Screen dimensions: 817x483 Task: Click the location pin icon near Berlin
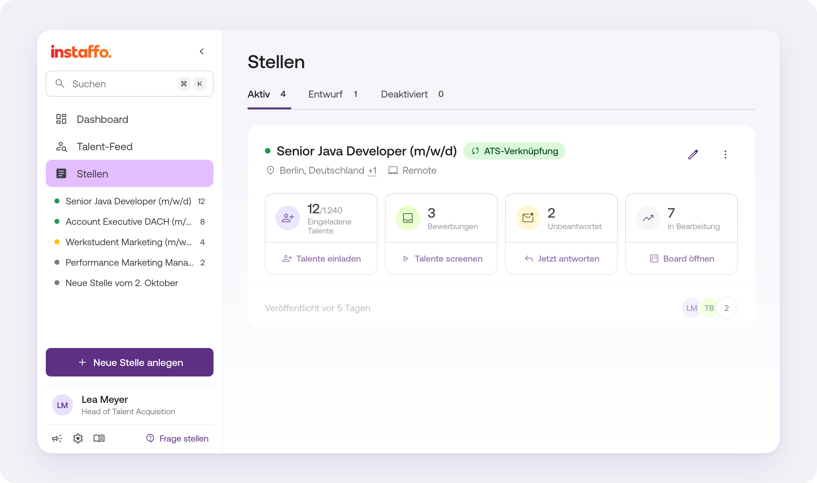(270, 170)
